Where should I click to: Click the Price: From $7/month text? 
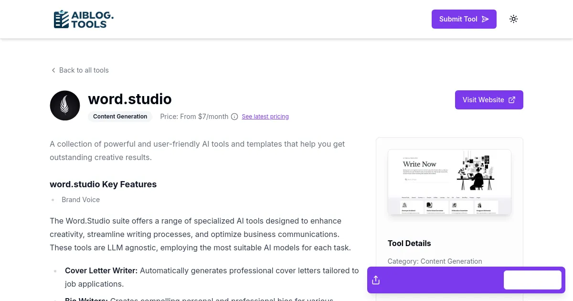coord(194,117)
